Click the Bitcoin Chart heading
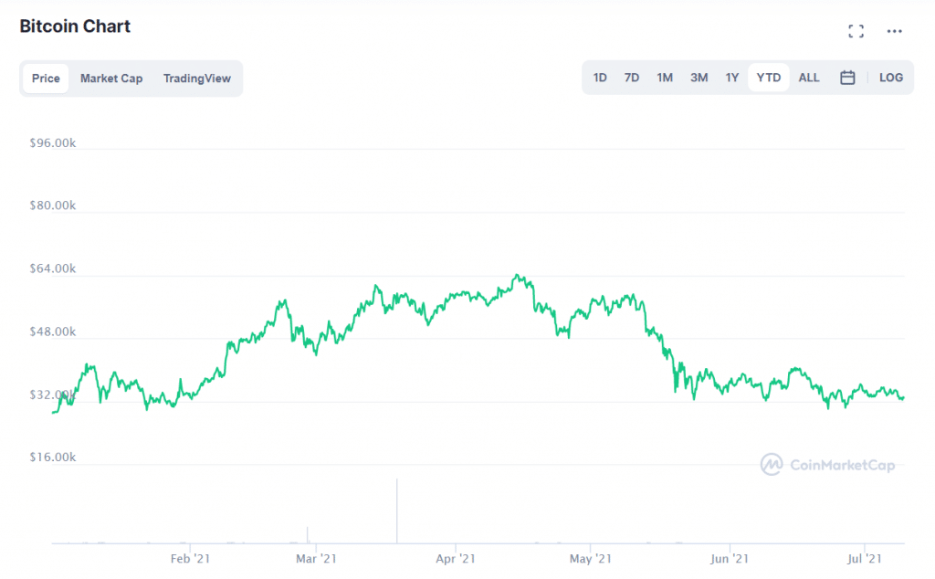This screenshot has height=579, width=935. (75, 26)
